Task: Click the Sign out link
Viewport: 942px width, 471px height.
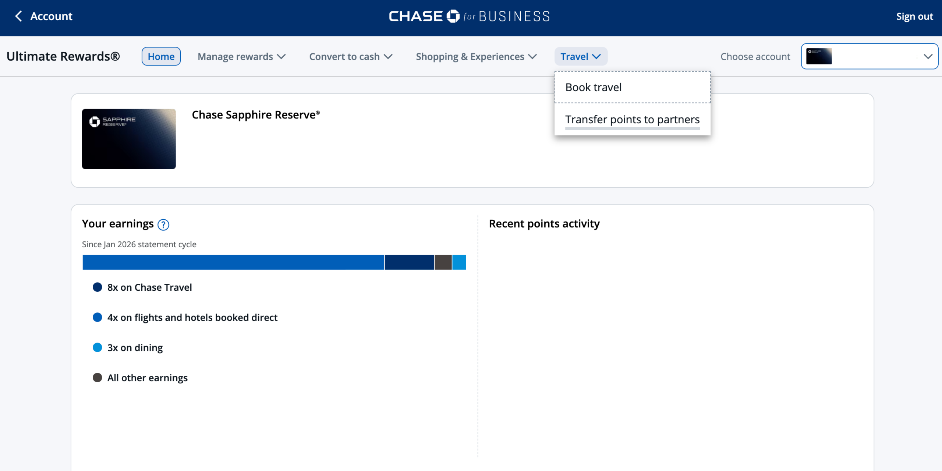Action: (914, 17)
